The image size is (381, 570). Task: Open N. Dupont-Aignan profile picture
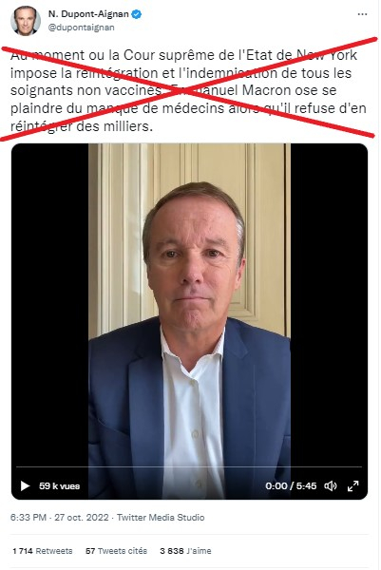tap(26, 21)
